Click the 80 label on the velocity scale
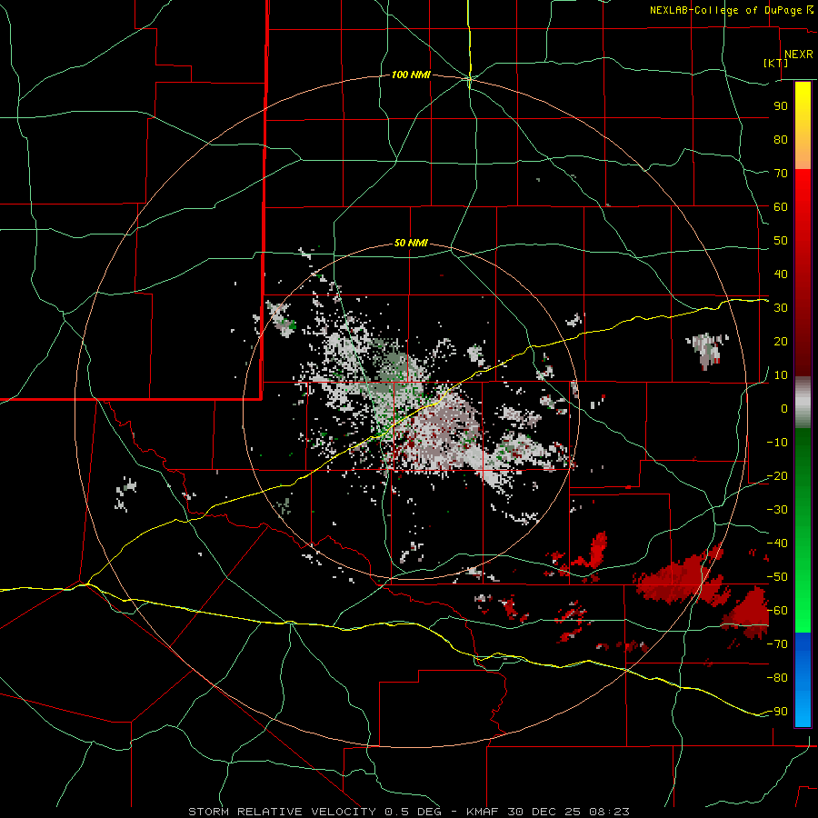Image resolution: width=818 pixels, height=818 pixels. 781,139
